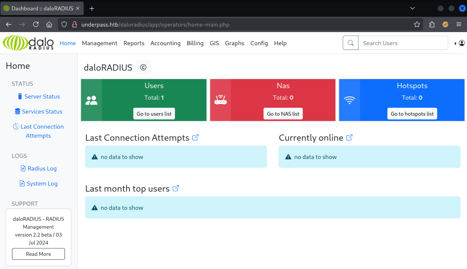Click the version 2.2 beta support text
This screenshot has height=269, width=467.
coord(38,239)
